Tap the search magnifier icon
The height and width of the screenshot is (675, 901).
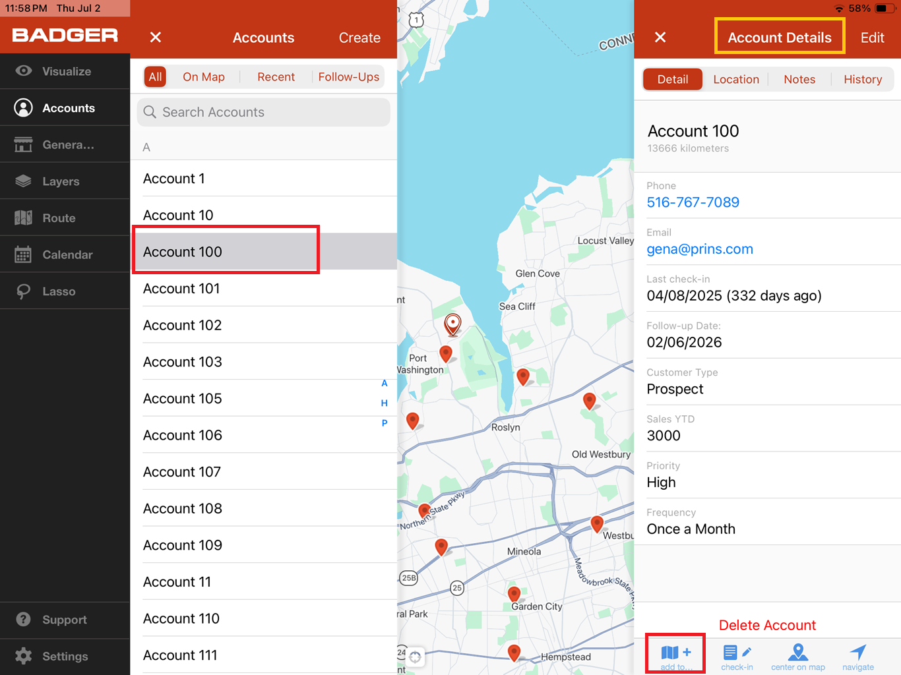tap(150, 112)
